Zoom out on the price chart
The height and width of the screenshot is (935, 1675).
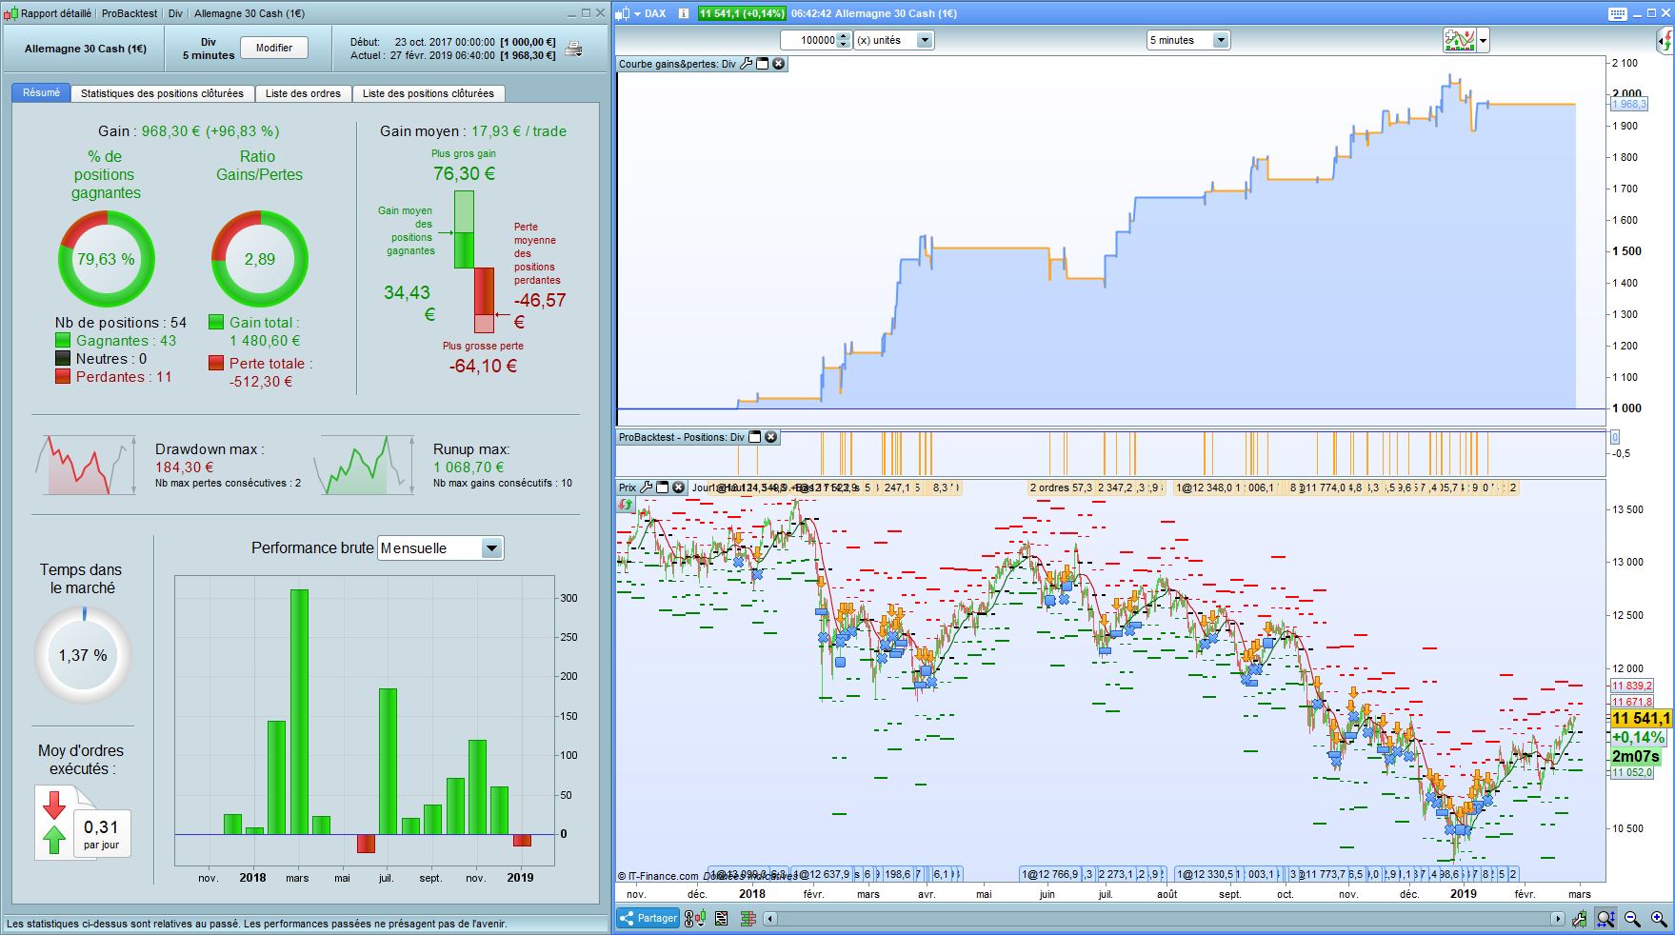pos(1632,919)
